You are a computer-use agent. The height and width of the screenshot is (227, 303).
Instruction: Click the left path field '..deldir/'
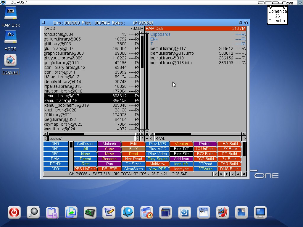(91, 138)
